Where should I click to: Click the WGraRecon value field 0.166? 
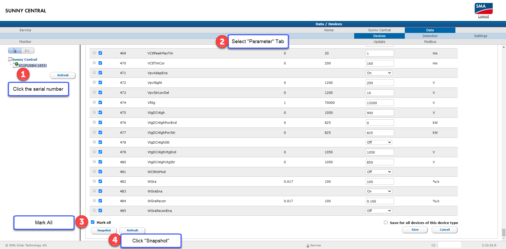click(x=380, y=201)
